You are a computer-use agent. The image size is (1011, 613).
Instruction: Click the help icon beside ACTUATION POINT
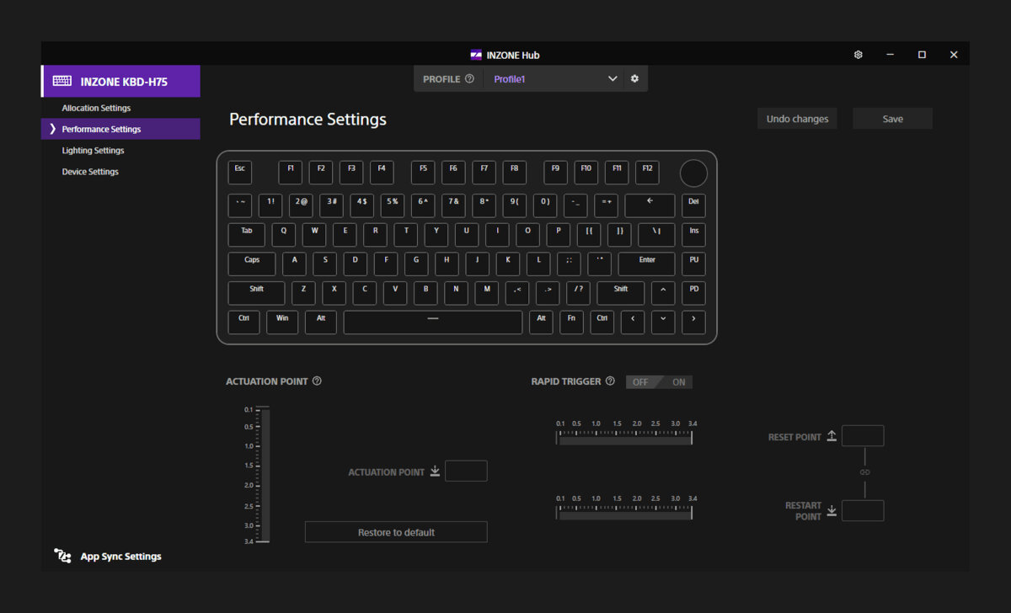(x=317, y=381)
